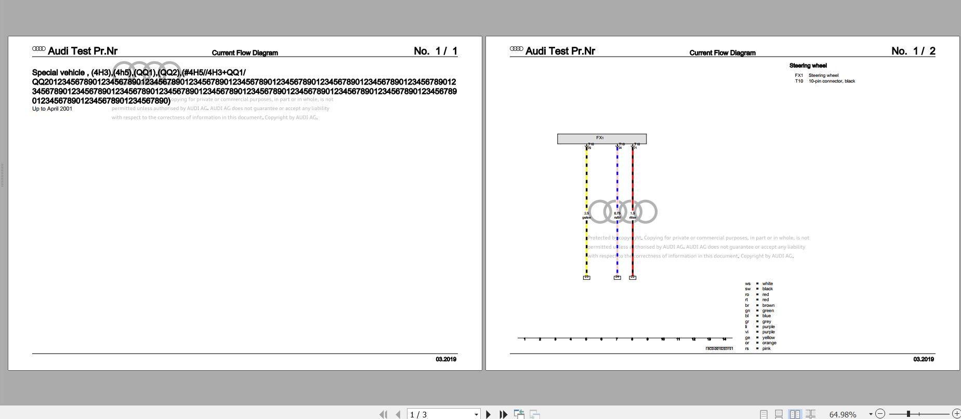Jump to the last page
Viewport: 961px width, 419px height.
(503, 414)
